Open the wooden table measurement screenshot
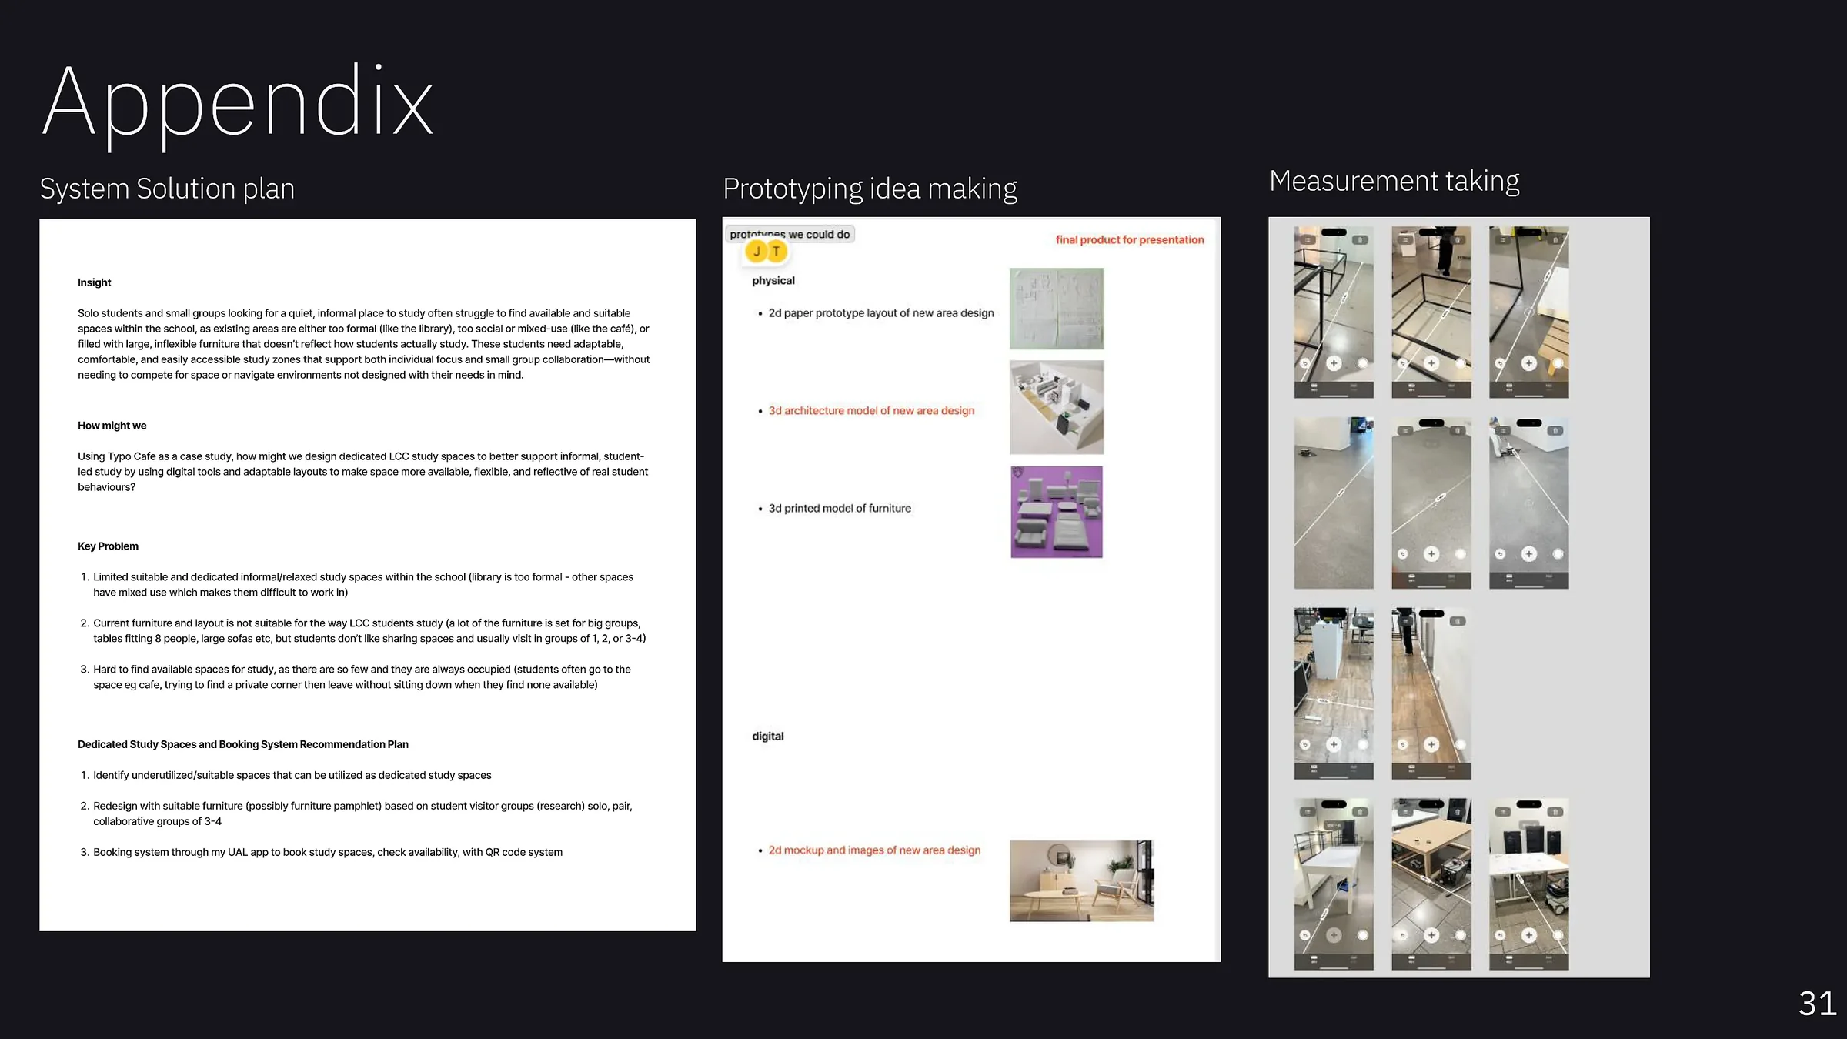This screenshot has height=1039, width=1847. pyautogui.click(x=1431, y=884)
